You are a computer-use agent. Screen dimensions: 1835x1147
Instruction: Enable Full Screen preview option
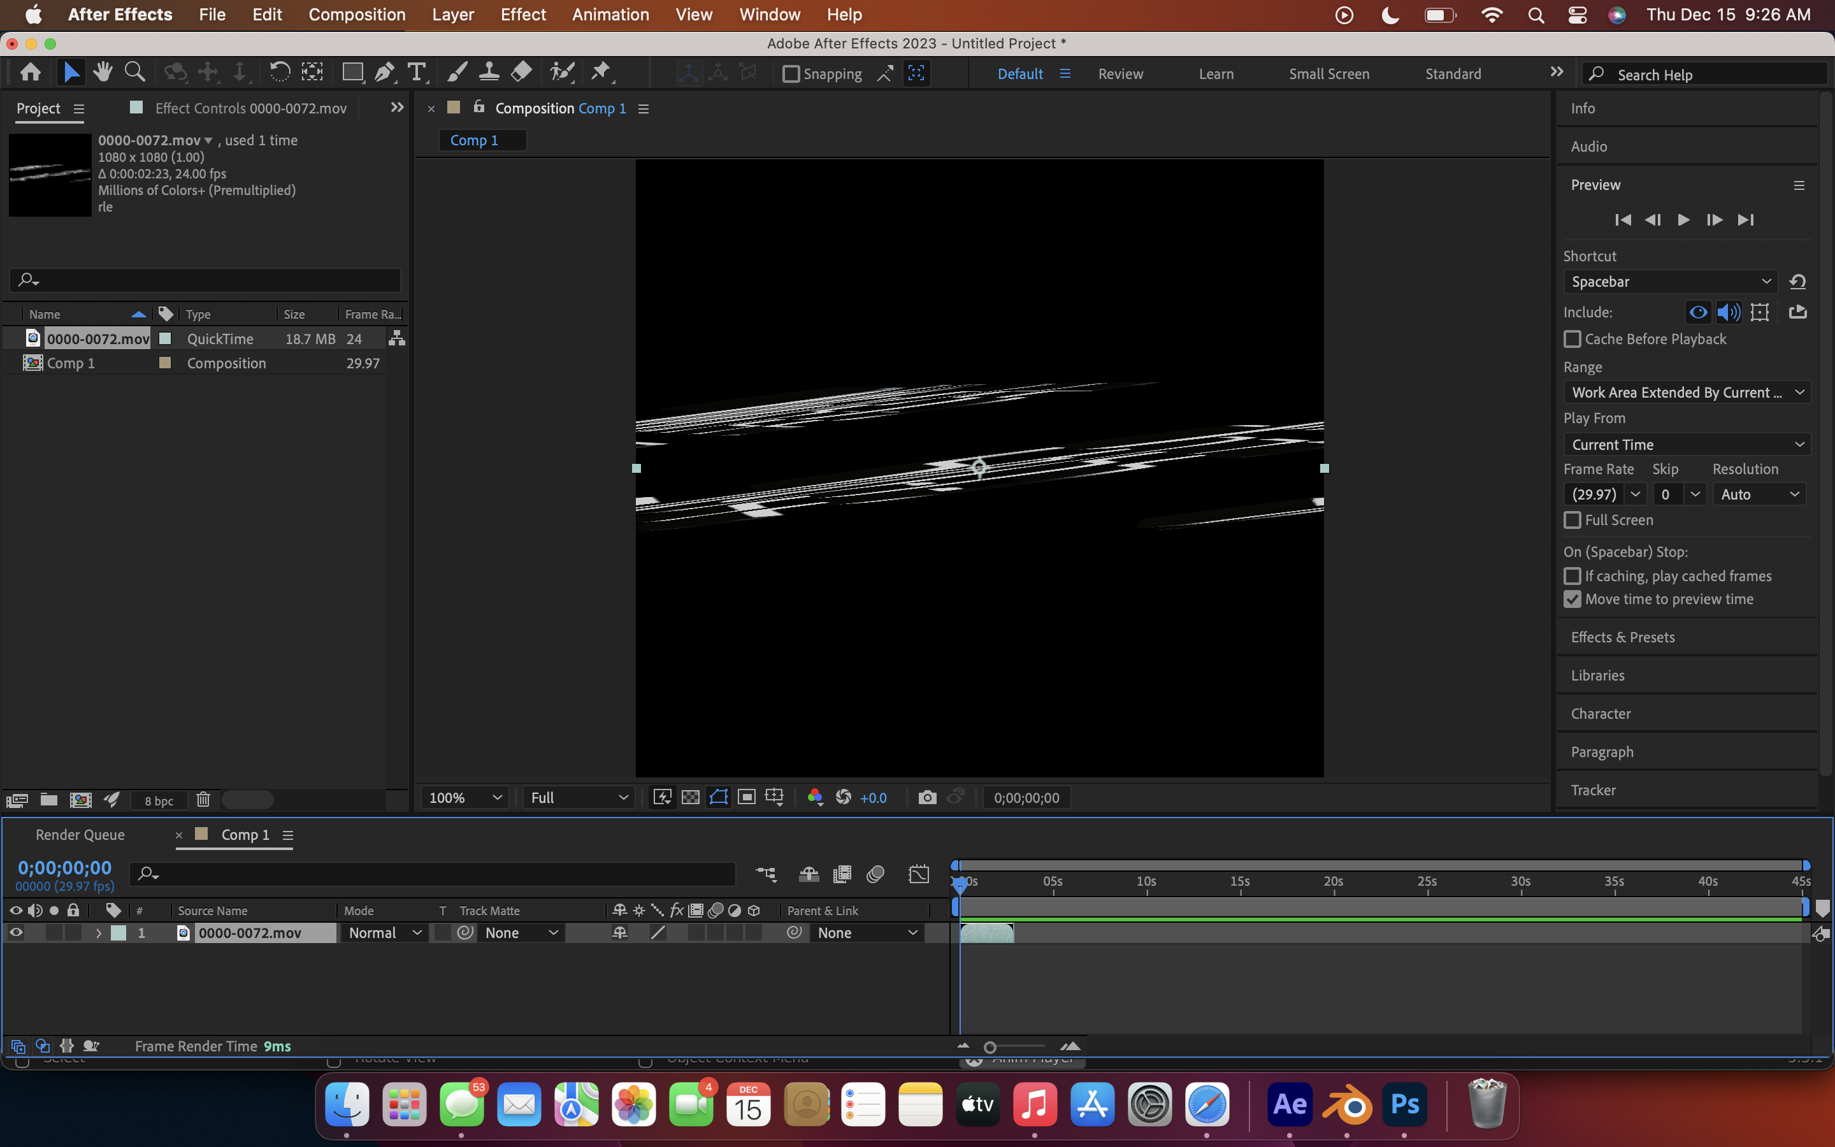point(1572,519)
